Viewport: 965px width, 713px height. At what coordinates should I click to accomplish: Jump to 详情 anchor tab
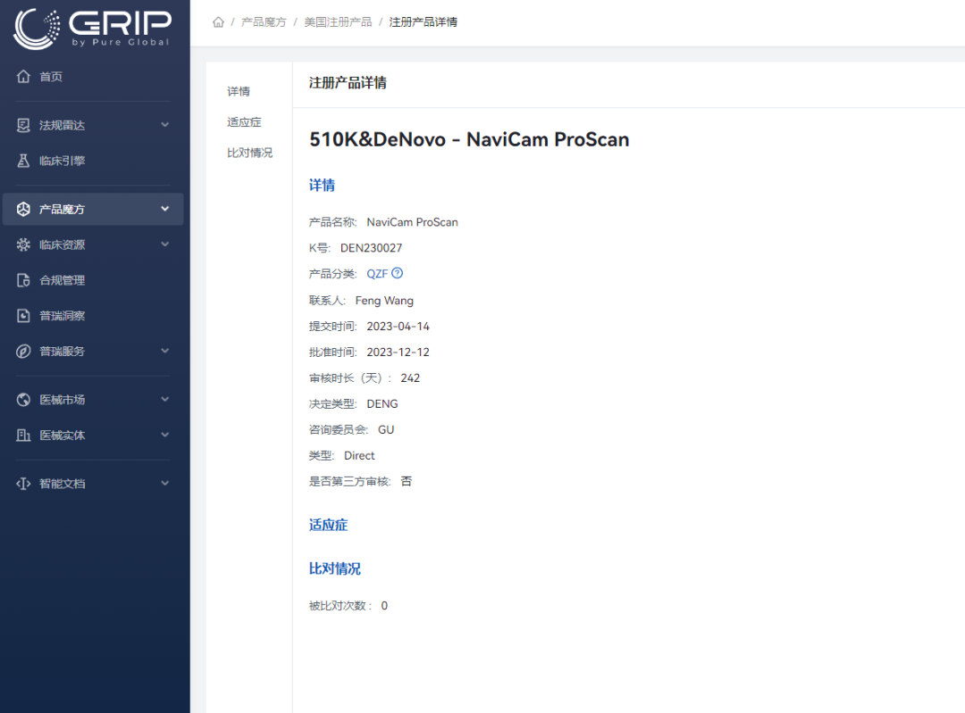239,92
